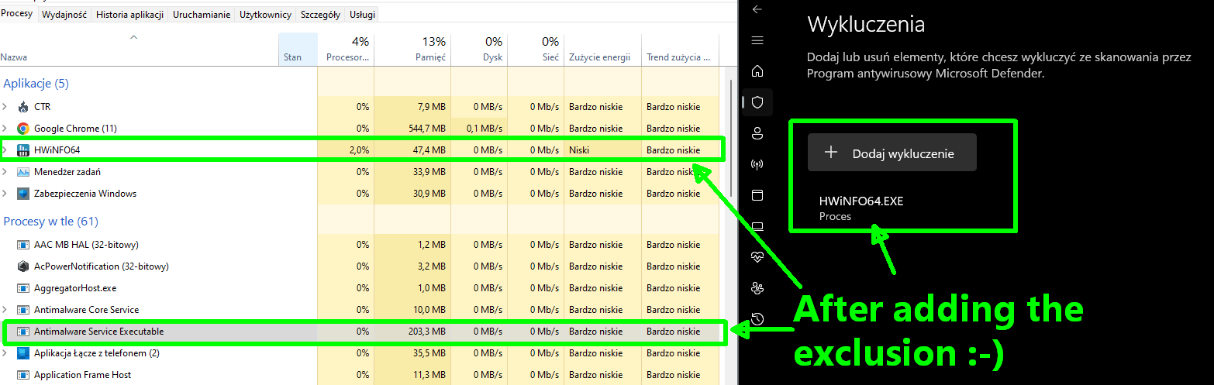Open the Historia aplikacji tab
This screenshot has width=1214, height=385.
[130, 15]
